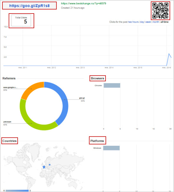Click the Total Clicks counter box
Viewport: 174px width, 192px height.
coord(21,20)
